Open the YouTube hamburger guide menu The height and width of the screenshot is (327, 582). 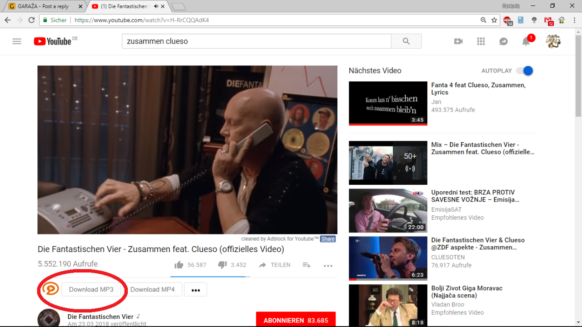[17, 41]
